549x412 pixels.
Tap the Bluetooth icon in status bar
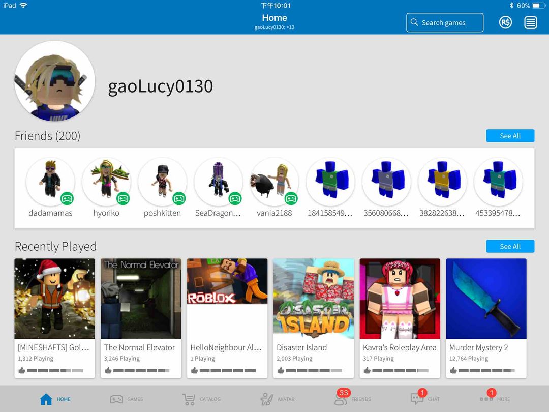coord(511,6)
